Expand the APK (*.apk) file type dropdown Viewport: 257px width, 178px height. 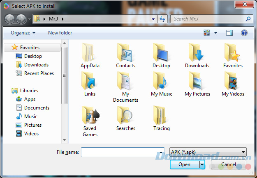pyautogui.click(x=243, y=152)
